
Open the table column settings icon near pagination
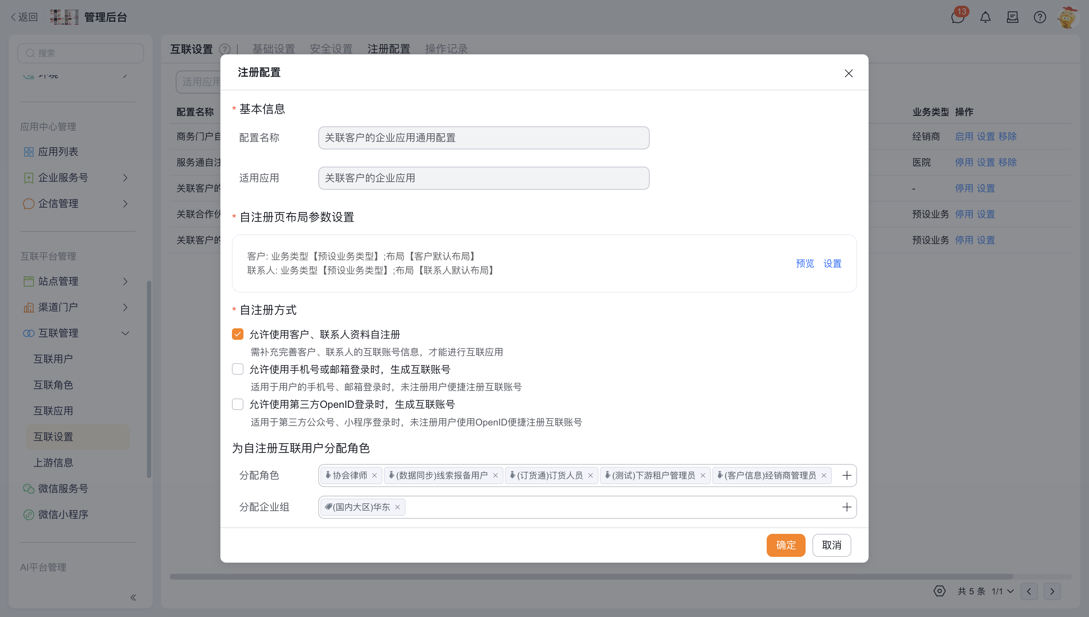point(939,591)
